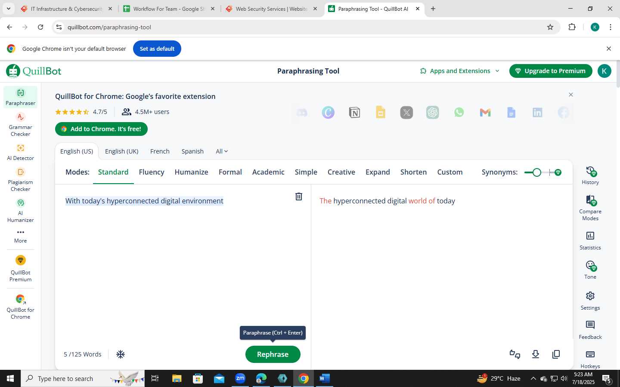The width and height of the screenshot is (620, 387).
Task: Switch to Formal mode
Action: point(230,172)
